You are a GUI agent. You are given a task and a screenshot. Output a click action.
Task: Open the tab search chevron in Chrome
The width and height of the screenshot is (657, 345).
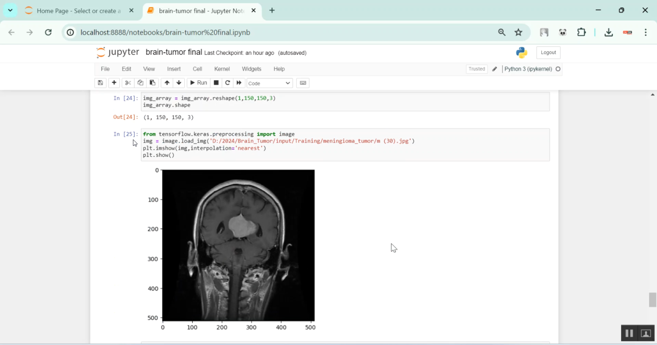click(x=10, y=11)
